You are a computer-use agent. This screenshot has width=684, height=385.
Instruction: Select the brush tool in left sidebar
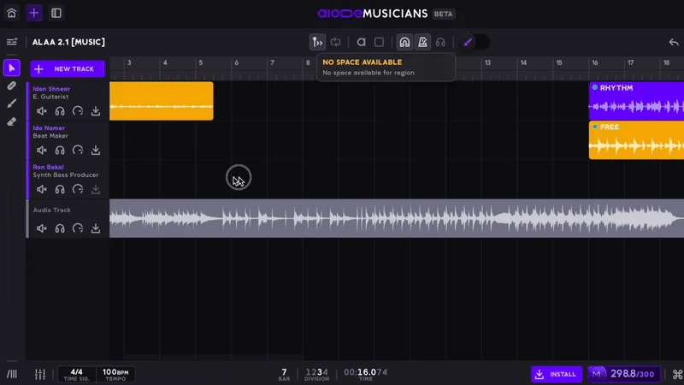tap(12, 104)
